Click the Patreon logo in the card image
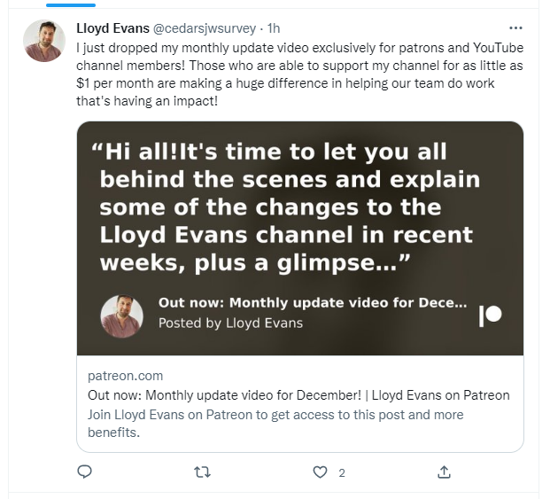 (x=491, y=315)
